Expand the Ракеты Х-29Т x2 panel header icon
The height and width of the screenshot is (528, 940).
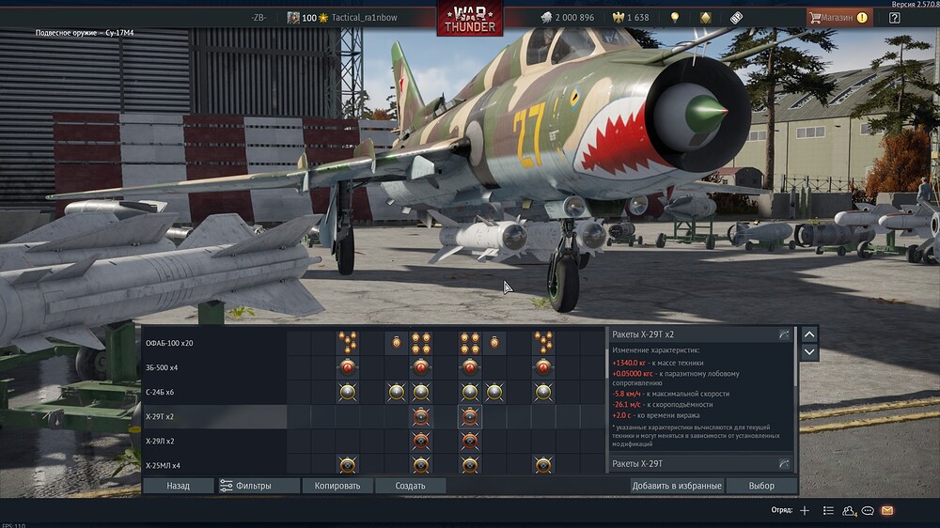[x=784, y=334]
